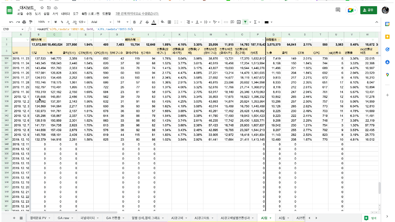The image size is (395, 222).
Task: Open horizontal align dropdown
Action: click(x=189, y=22)
